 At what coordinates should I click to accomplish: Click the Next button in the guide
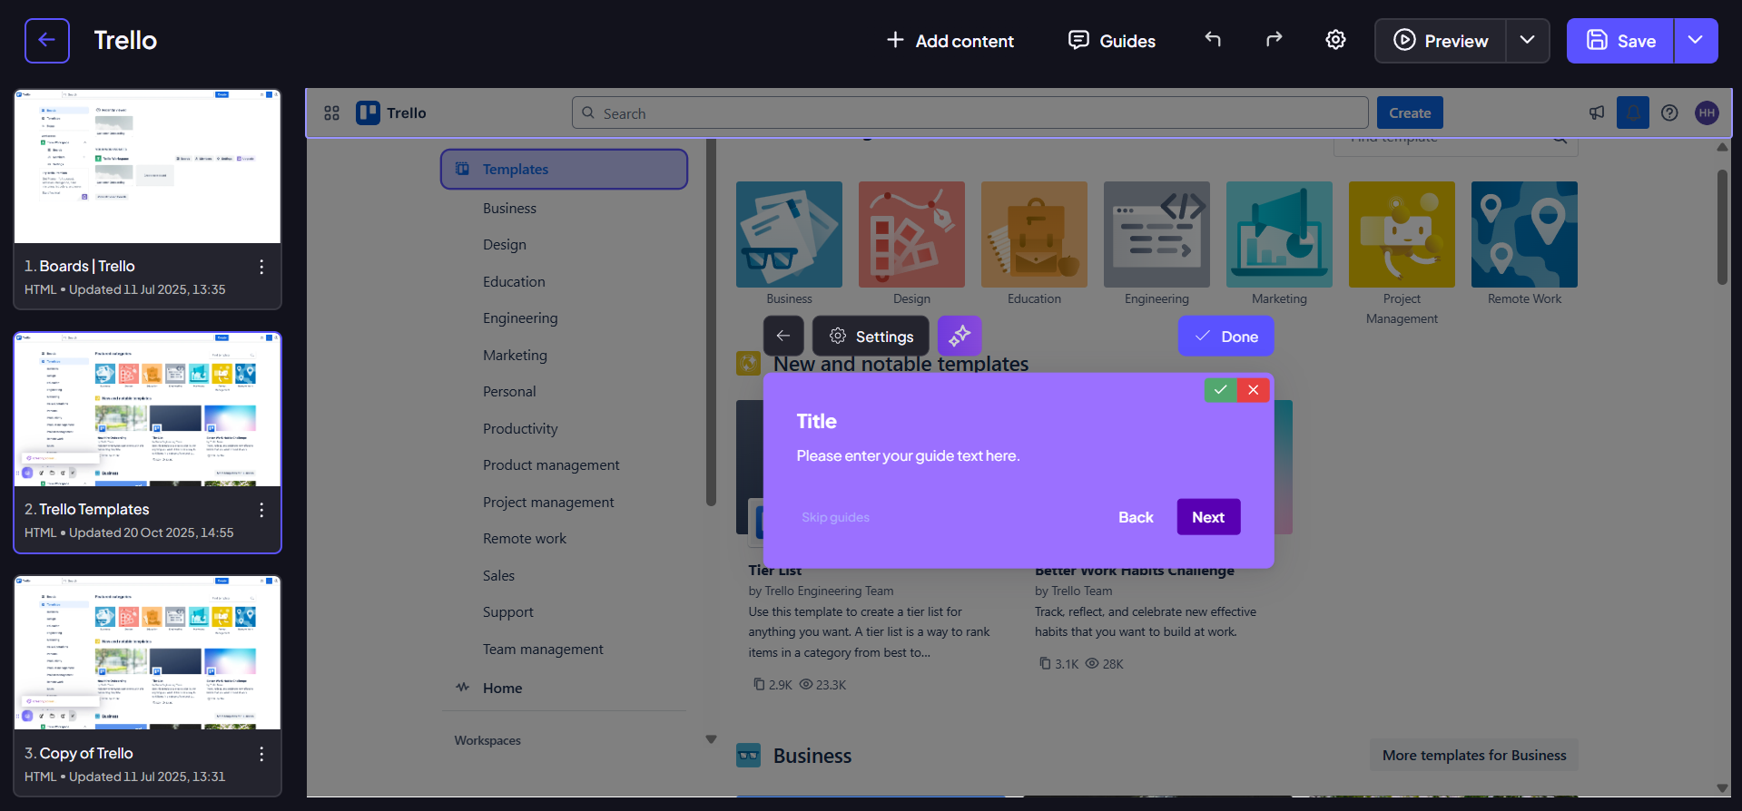[x=1208, y=517]
